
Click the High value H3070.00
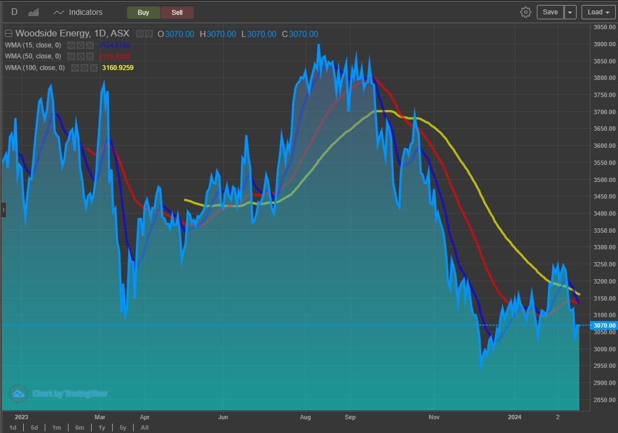click(x=218, y=34)
